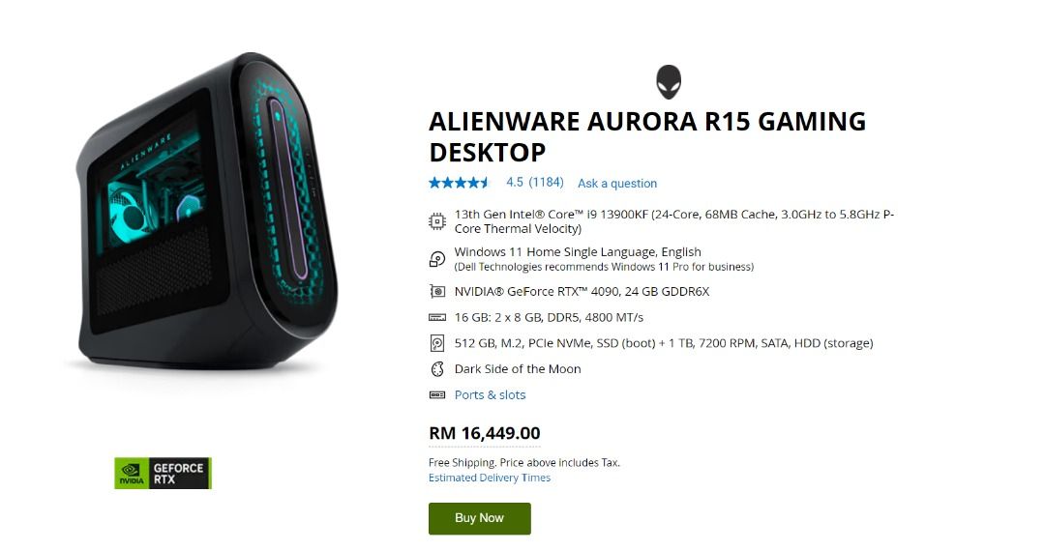This screenshot has height=551, width=1045.
Task: Open Estimated Delivery Times link
Action: [490, 478]
